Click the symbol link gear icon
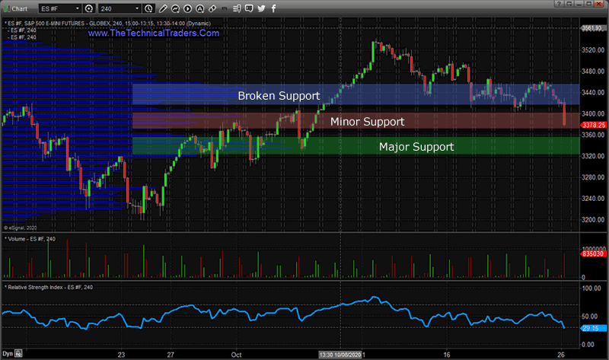Viewport: 609px width, 360px height. click(89, 8)
